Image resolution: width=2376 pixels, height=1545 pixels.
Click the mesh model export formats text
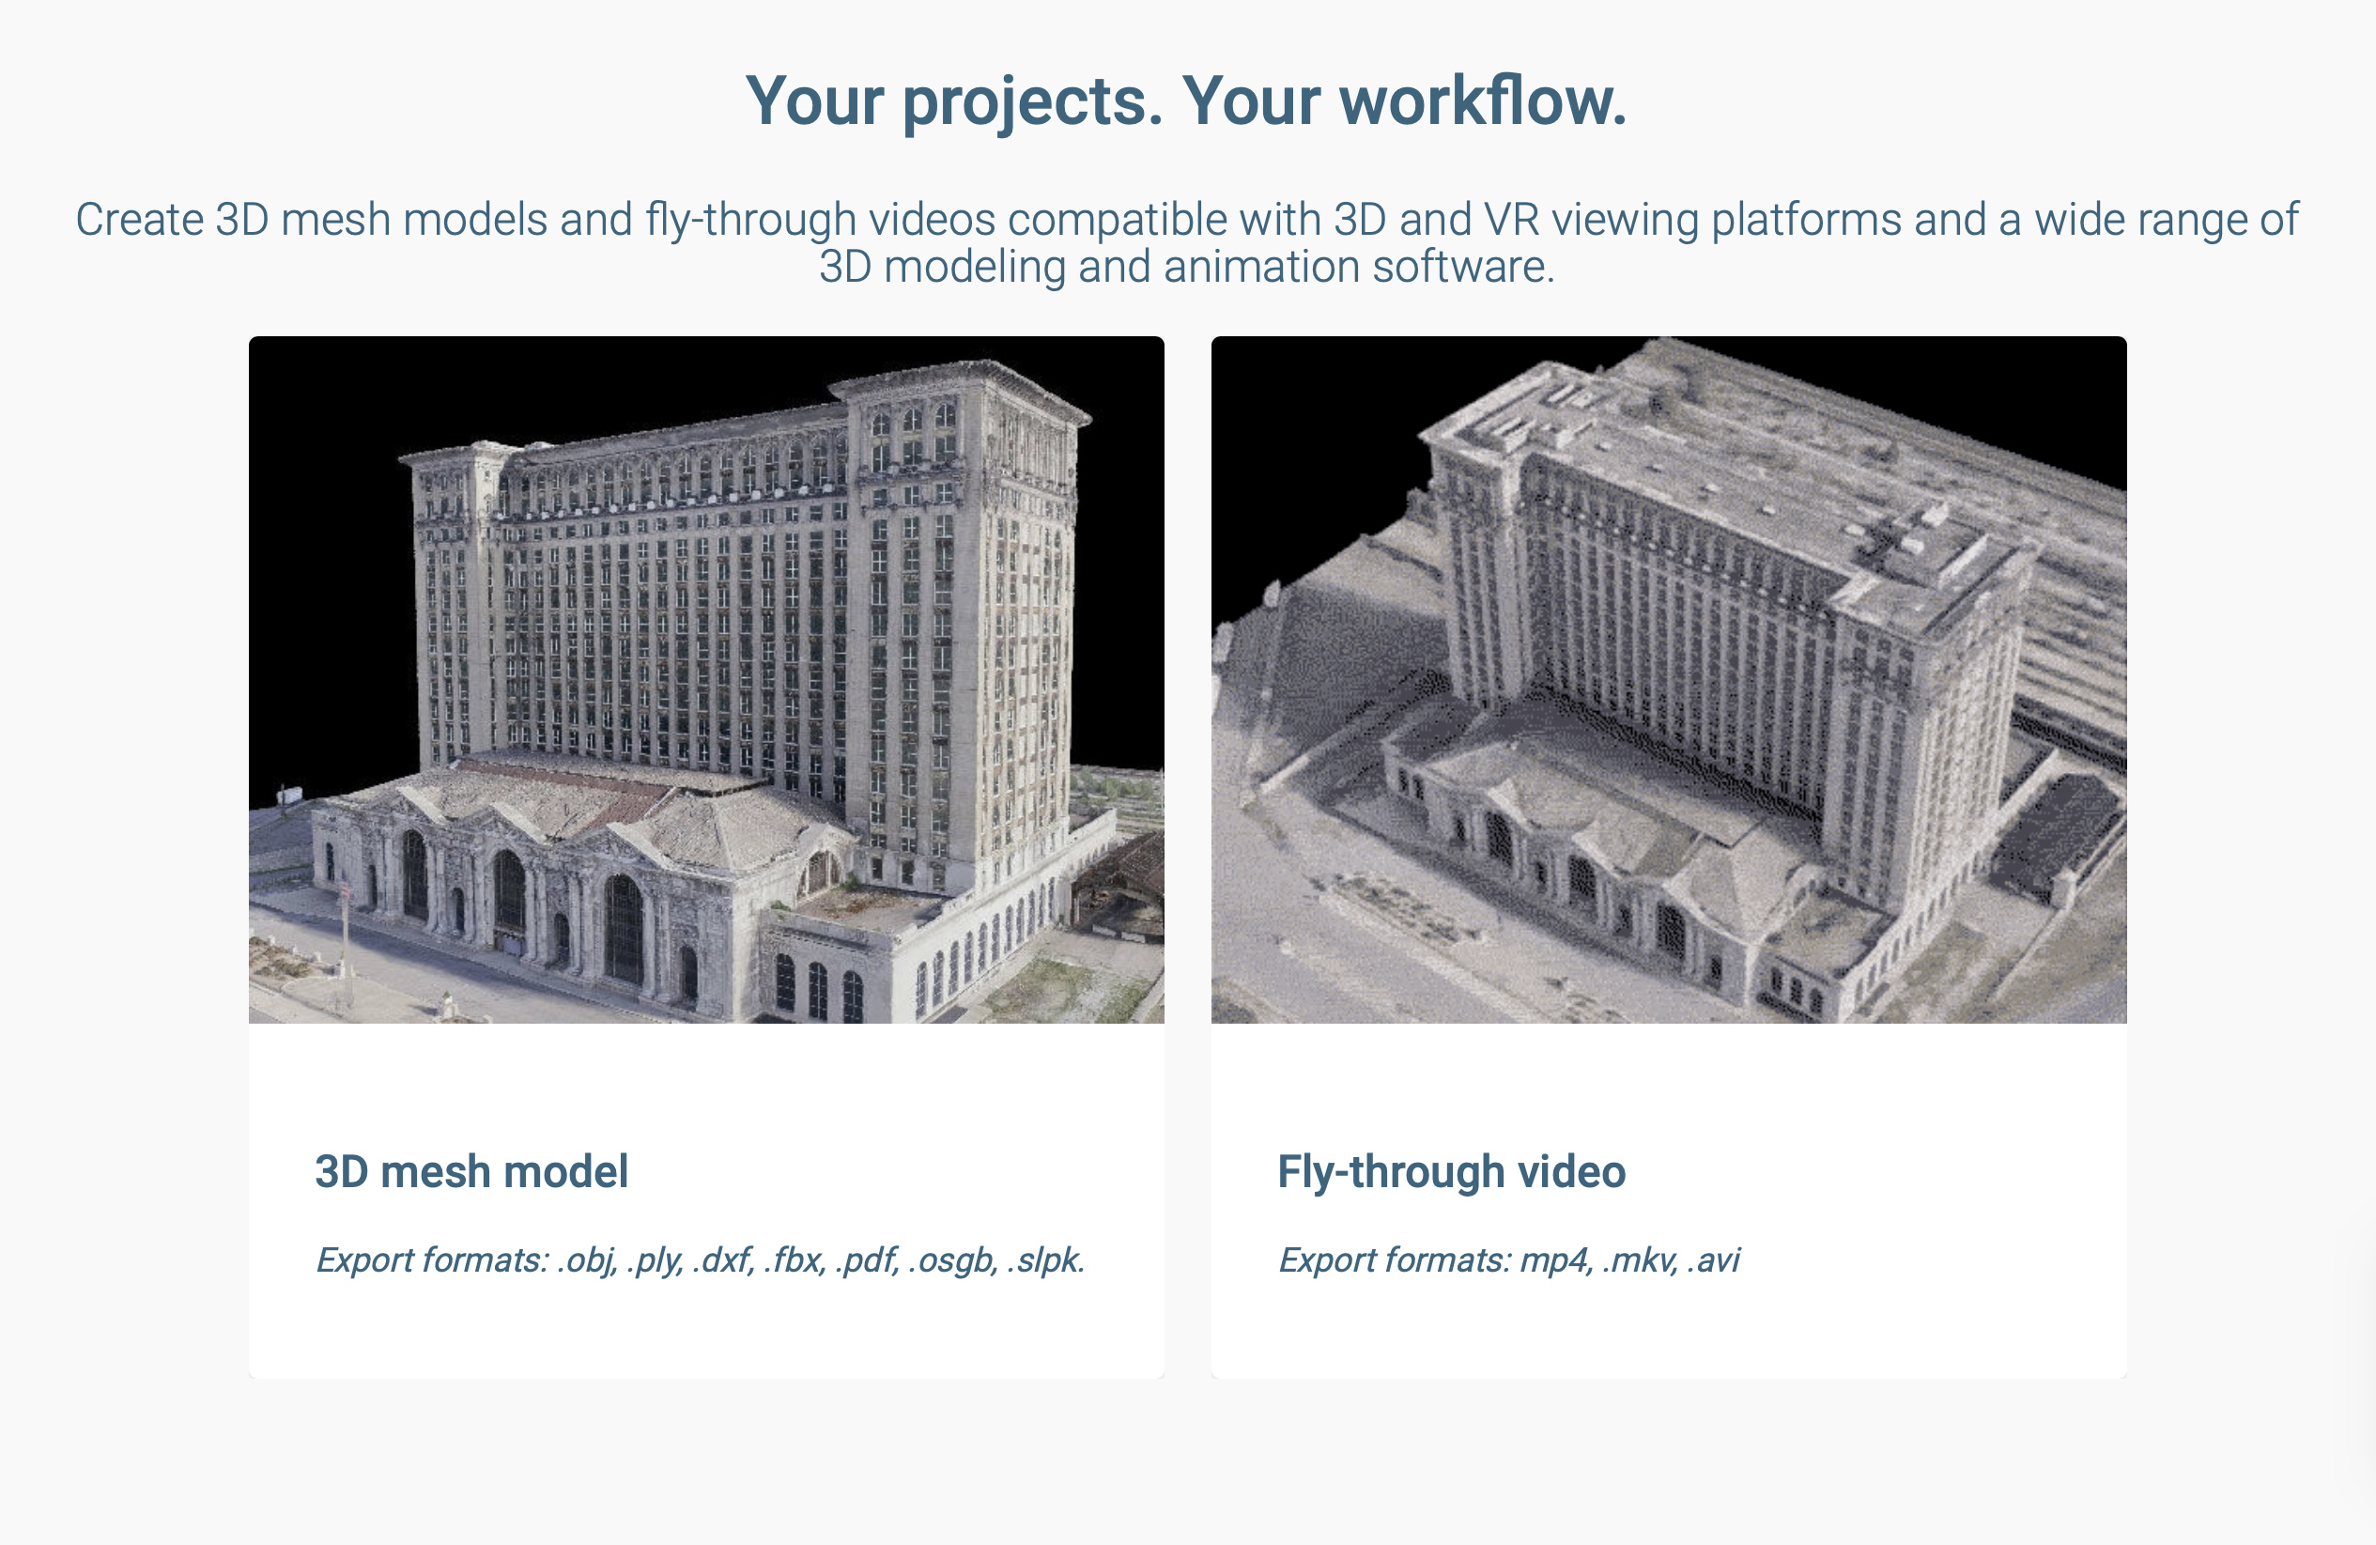tap(700, 1260)
